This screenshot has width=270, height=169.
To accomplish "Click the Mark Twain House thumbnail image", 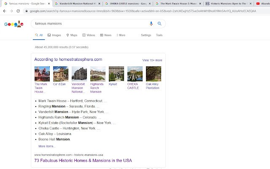I will (x=42, y=74).
